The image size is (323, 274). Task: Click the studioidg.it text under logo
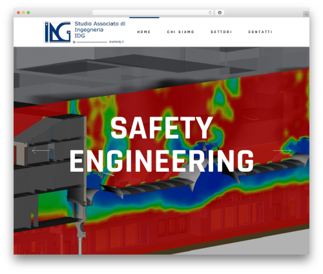point(116,42)
